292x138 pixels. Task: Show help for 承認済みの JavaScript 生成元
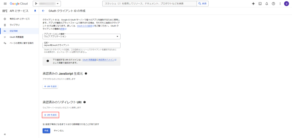point(86,73)
